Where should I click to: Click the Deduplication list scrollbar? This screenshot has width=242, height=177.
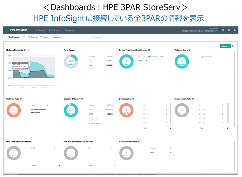pyautogui.click(x=171, y=113)
